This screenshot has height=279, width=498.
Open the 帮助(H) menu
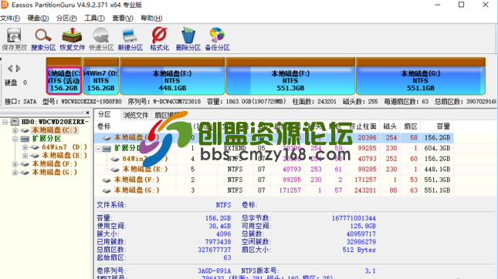point(151,18)
